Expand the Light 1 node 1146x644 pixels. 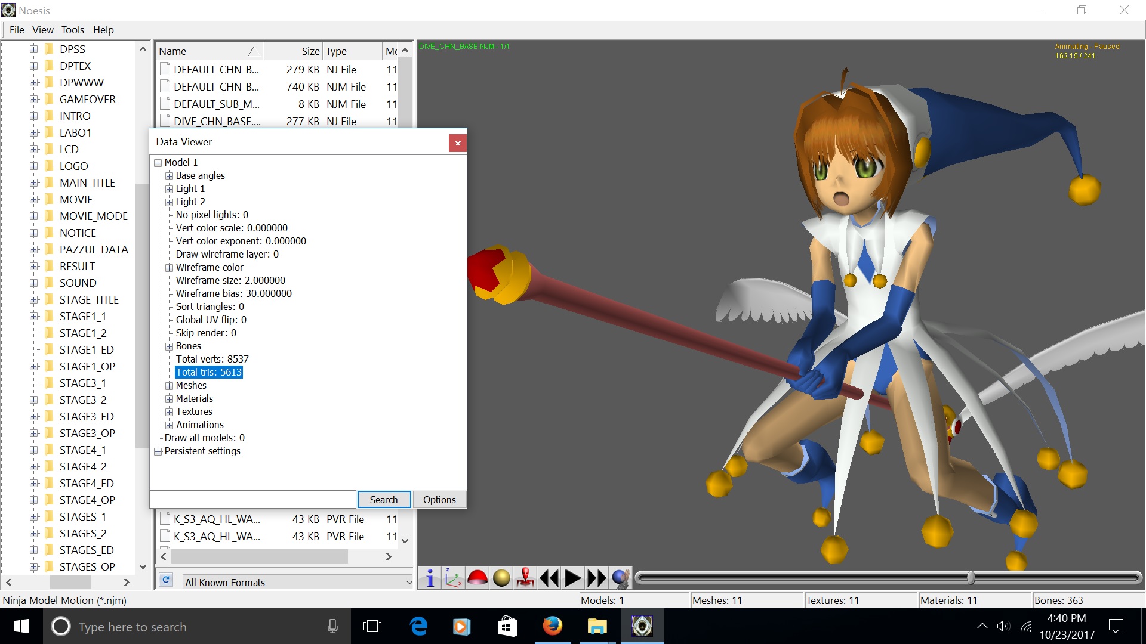pyautogui.click(x=170, y=189)
